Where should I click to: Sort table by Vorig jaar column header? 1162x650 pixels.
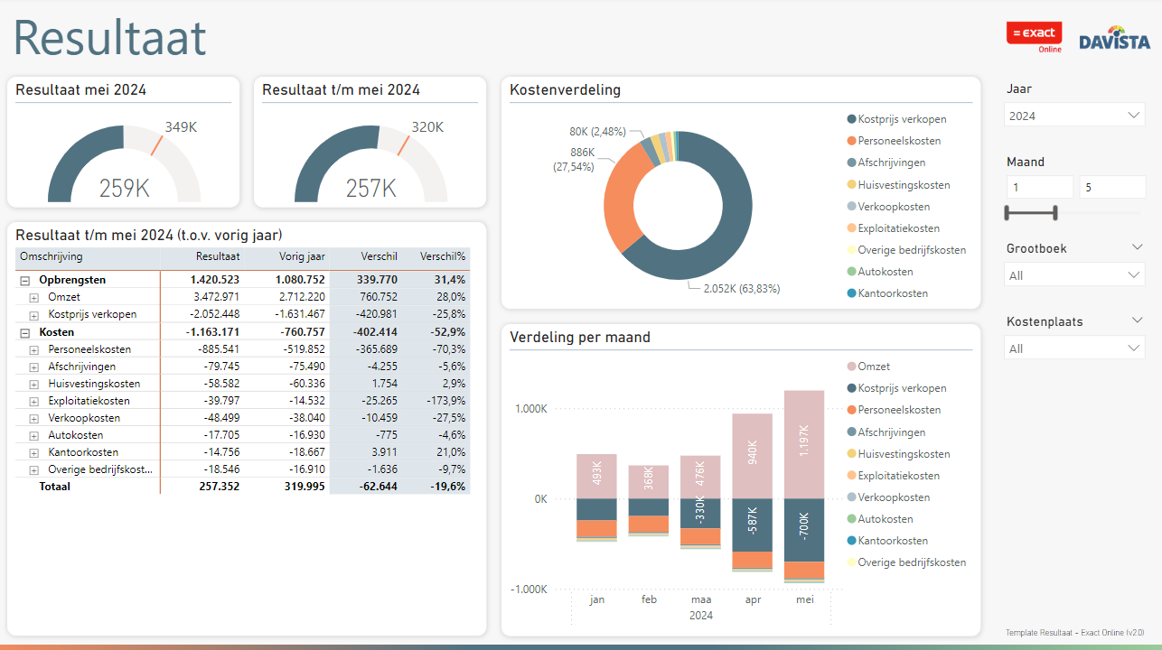click(x=305, y=257)
